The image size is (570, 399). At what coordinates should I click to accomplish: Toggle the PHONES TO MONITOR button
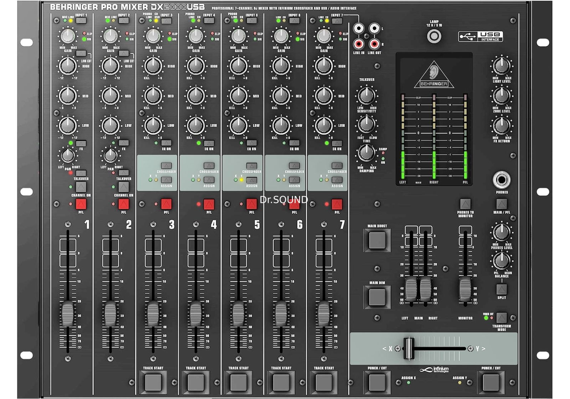pos(465,204)
